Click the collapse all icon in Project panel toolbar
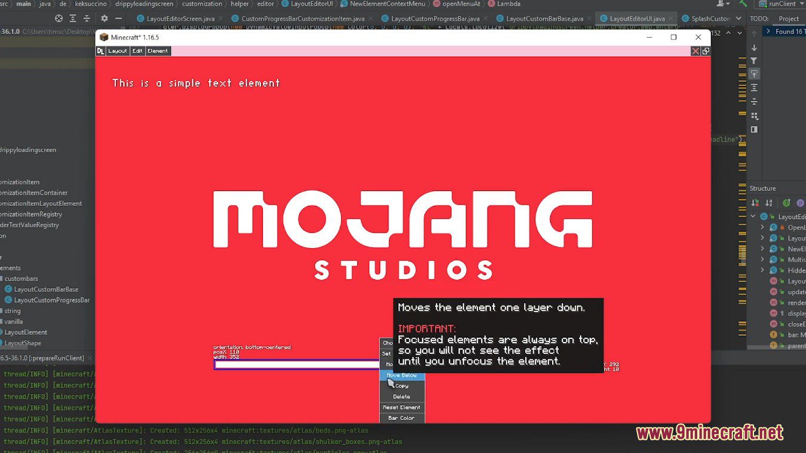 click(87, 19)
